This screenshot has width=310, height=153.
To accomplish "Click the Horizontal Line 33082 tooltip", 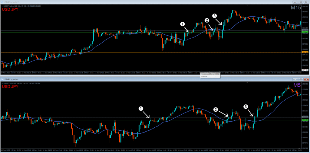I will [210, 75].
